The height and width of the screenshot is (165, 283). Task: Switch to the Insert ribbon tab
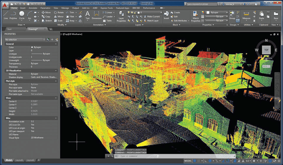(x=23, y=8)
